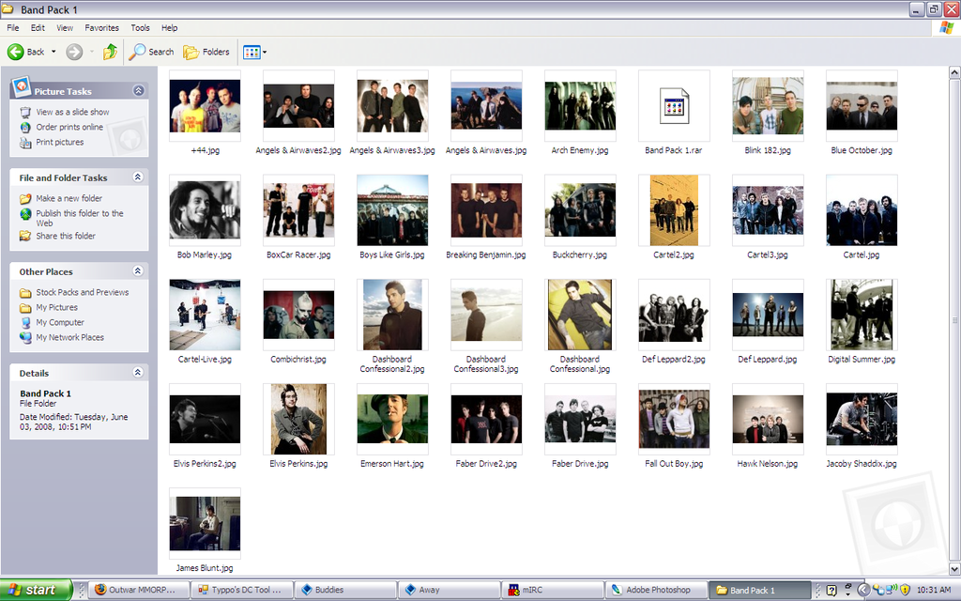
Task: Click View as a slide show link
Action: tap(72, 113)
